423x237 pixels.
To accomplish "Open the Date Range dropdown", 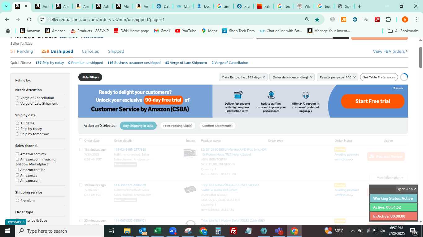I will [x=243, y=77].
